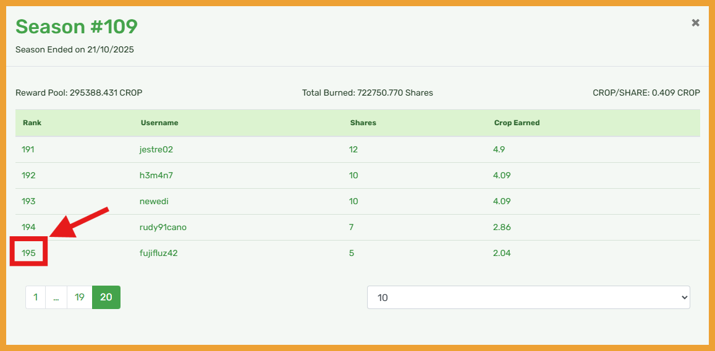Click the Season #109 title
The width and height of the screenshot is (715, 351).
click(77, 27)
